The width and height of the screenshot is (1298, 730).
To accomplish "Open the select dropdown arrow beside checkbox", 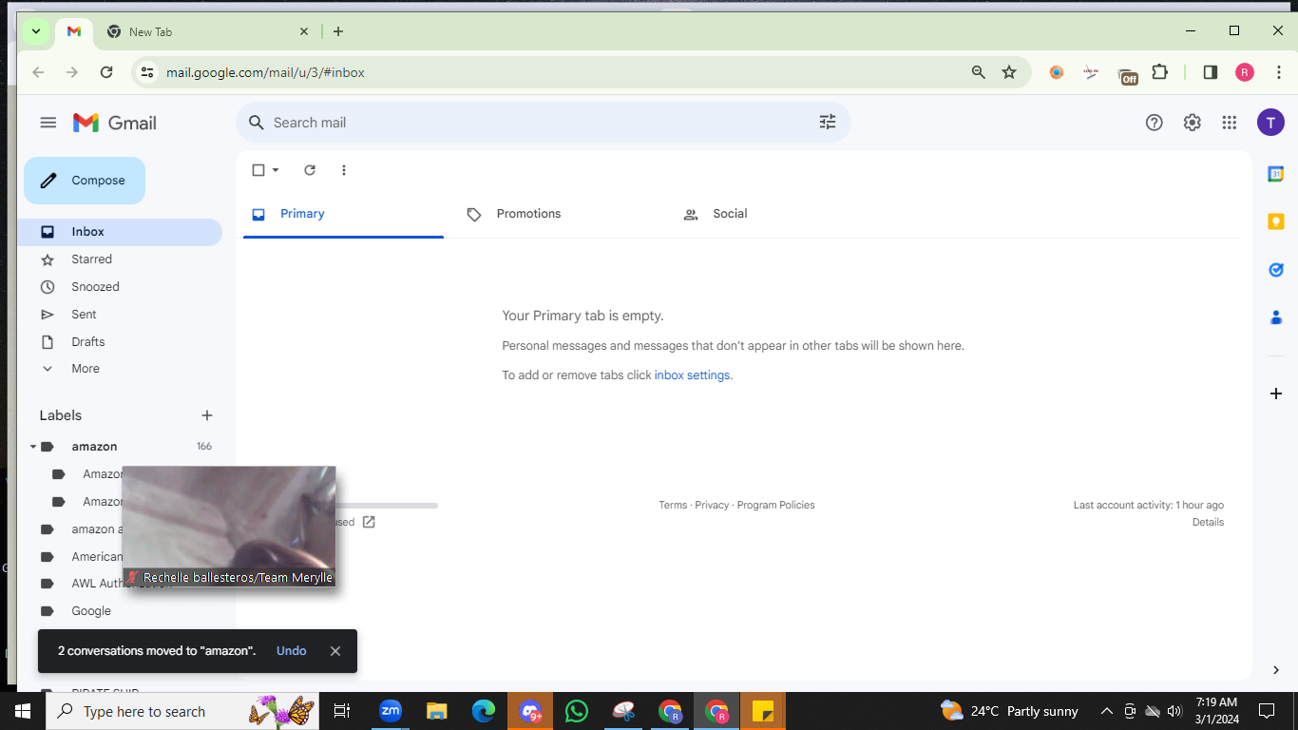I will click(276, 170).
